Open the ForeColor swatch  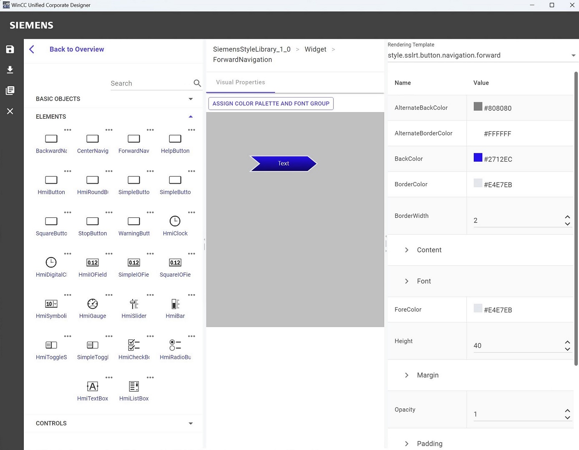(478, 308)
